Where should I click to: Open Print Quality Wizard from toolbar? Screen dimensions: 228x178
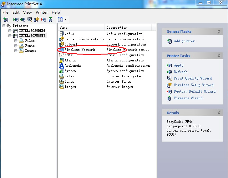pyautogui.click(x=30, y=19)
